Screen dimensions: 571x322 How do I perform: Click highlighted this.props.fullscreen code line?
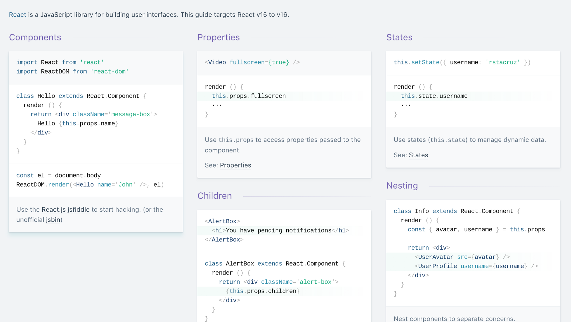(x=248, y=96)
